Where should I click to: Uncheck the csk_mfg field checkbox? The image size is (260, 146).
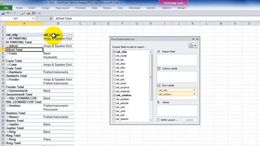click(x=114, y=52)
